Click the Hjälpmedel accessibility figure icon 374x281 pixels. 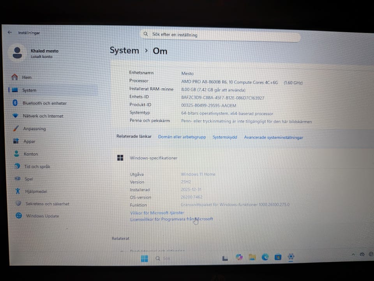click(18, 191)
